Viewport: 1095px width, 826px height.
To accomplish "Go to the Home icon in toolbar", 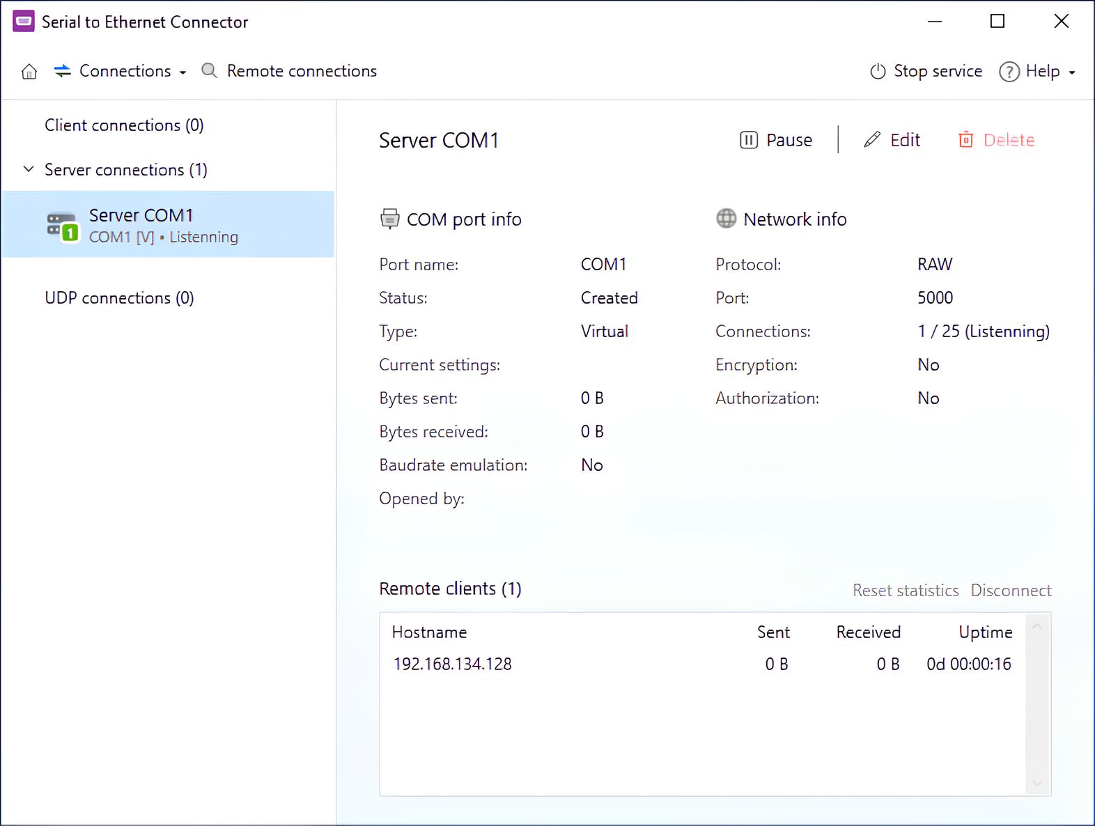I will [29, 71].
